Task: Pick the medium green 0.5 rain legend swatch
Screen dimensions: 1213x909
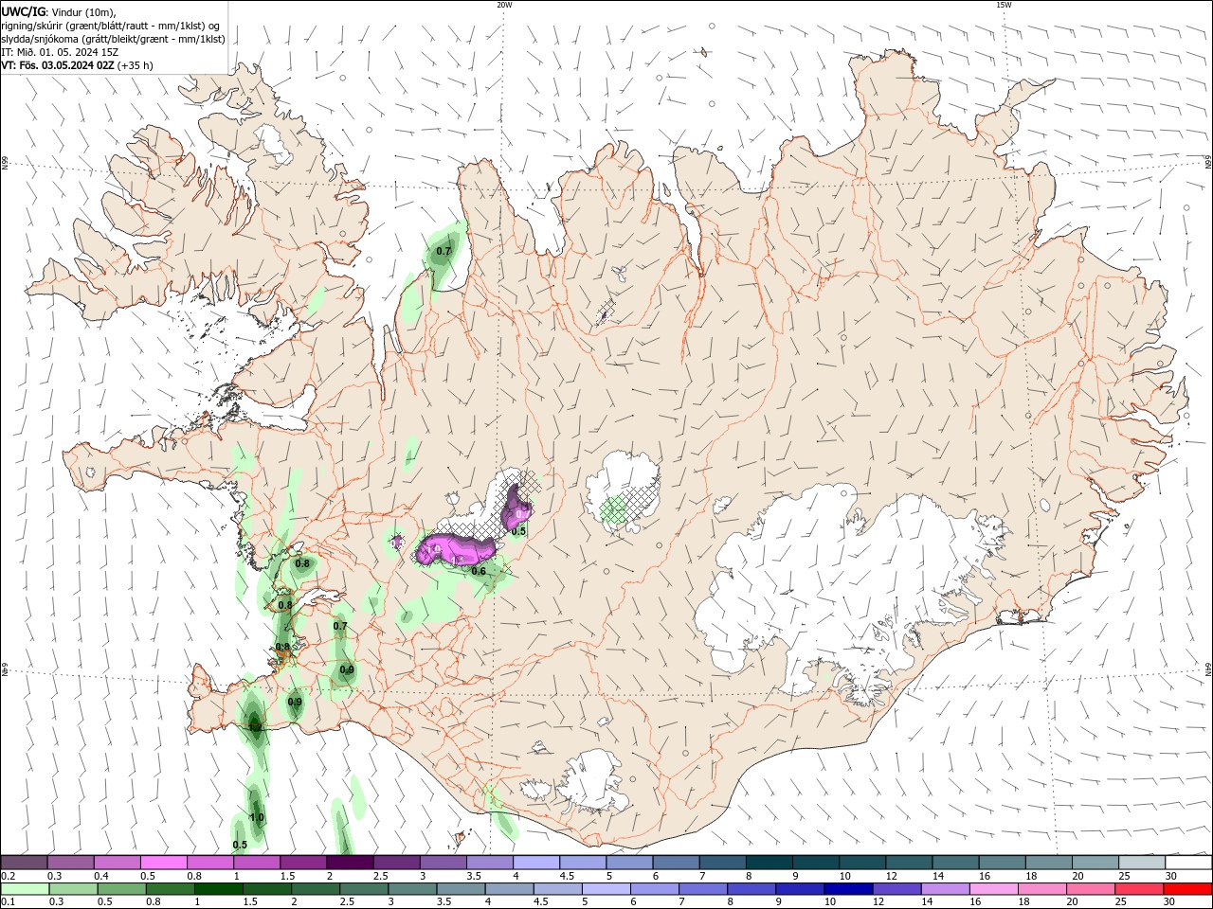Action: [x=121, y=889]
